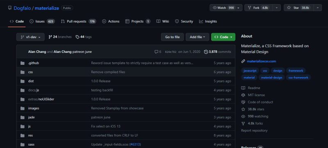
Task: Click the repository book icon beside Dogfalo
Action: pyautogui.click(x=9, y=8)
